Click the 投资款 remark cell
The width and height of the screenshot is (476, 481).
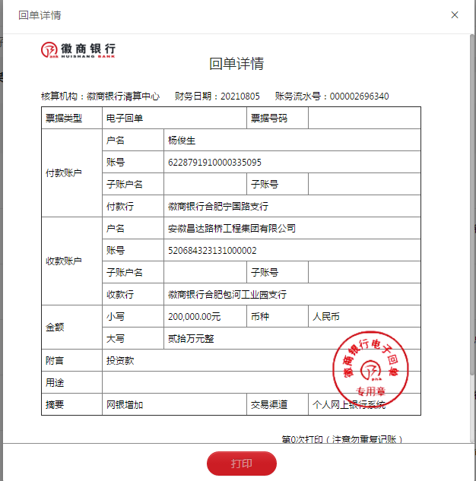pyautogui.click(x=120, y=361)
